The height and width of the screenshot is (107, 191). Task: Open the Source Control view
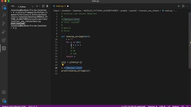(4, 23)
